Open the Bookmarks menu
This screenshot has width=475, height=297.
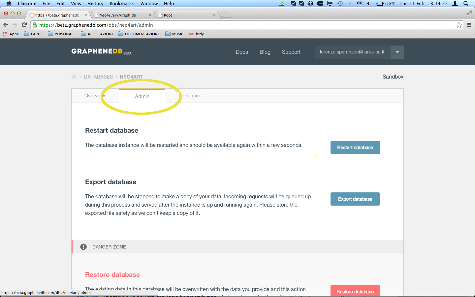click(x=122, y=3)
